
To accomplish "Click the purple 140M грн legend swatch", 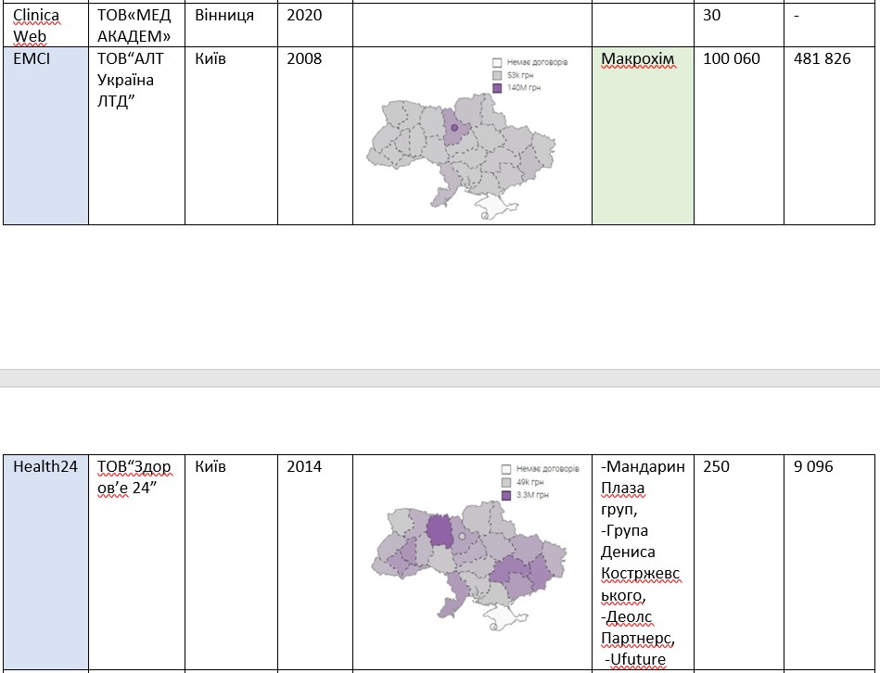I will (x=496, y=87).
